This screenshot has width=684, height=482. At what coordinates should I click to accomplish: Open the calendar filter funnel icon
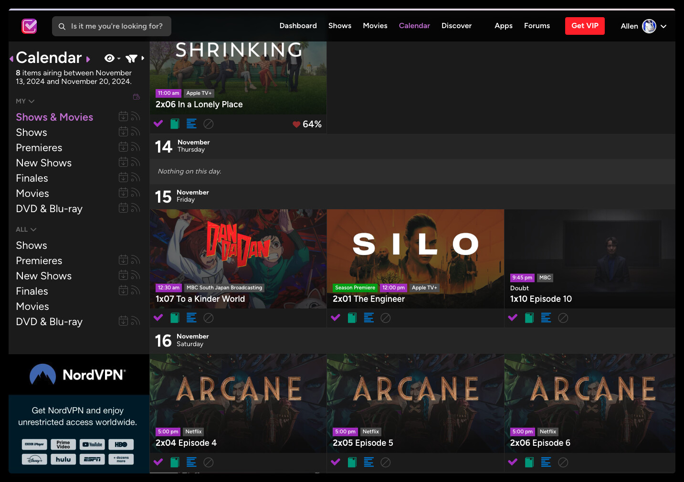tap(131, 58)
